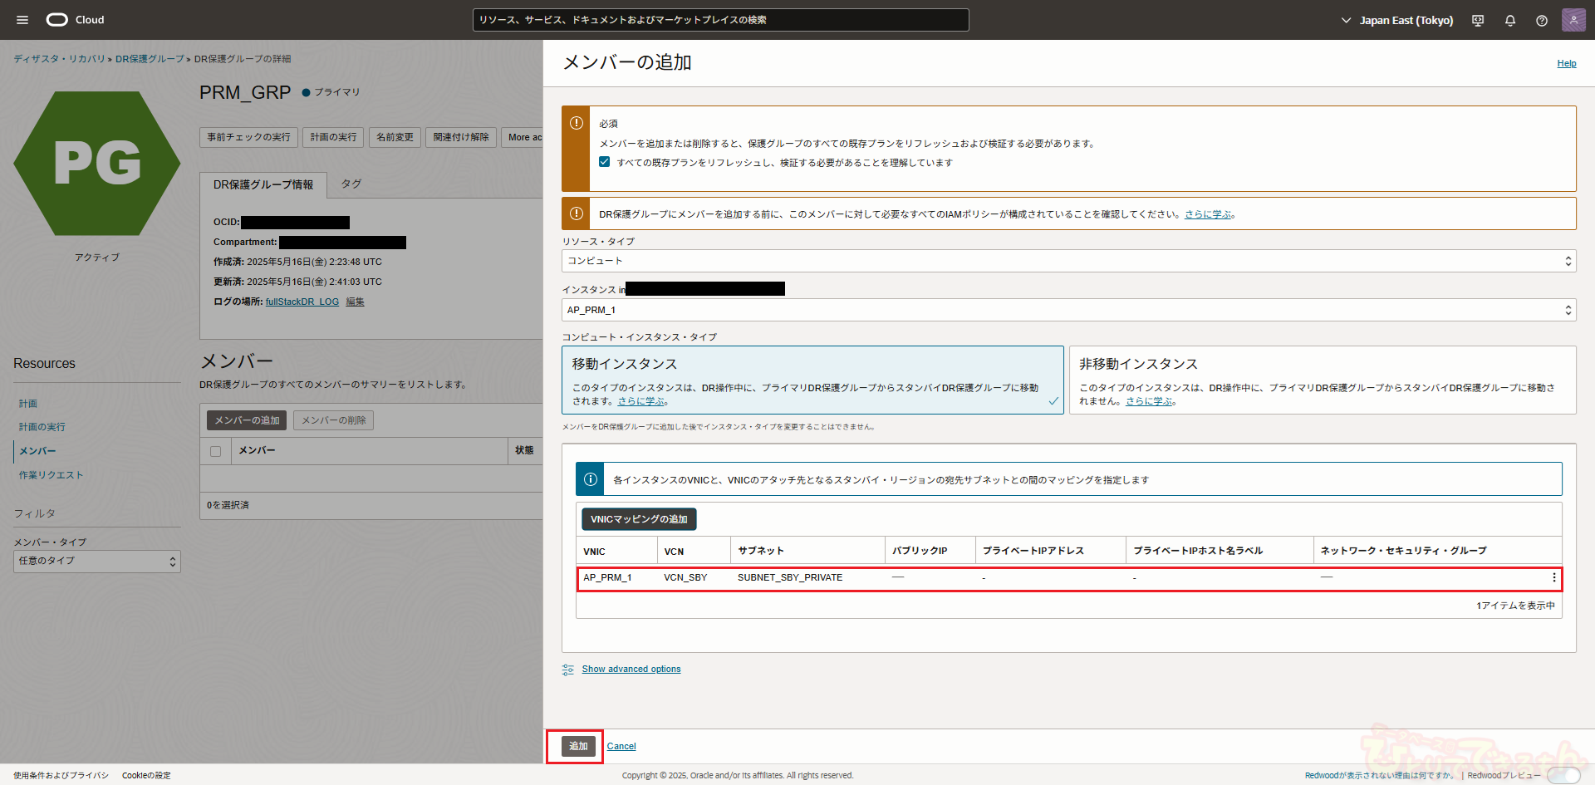Toggle the Redwood preview switch
This screenshot has width=1595, height=785.
point(1563,776)
